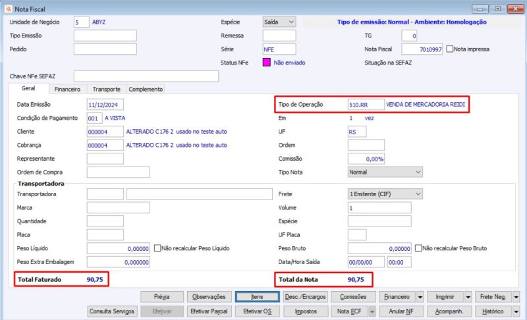This screenshot has height=320, width=527.
Task: Expand the arrow next to Imprimir button
Action: coord(468,297)
